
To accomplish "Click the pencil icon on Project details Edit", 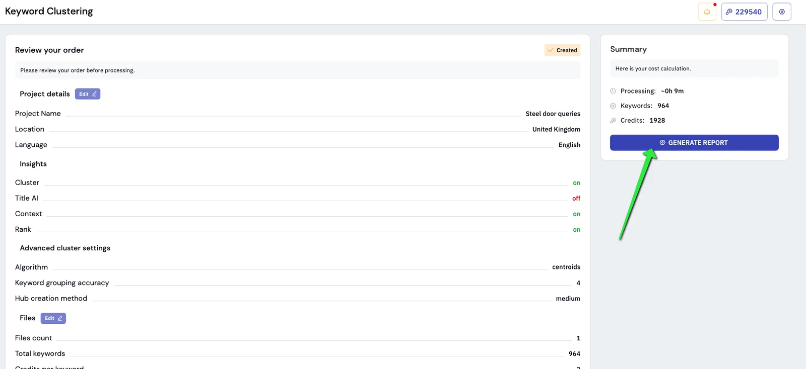I will (x=94, y=94).
